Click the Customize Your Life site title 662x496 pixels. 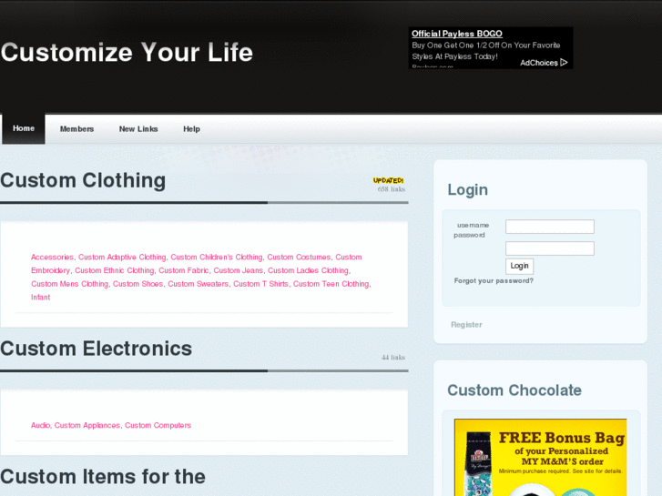(127, 53)
